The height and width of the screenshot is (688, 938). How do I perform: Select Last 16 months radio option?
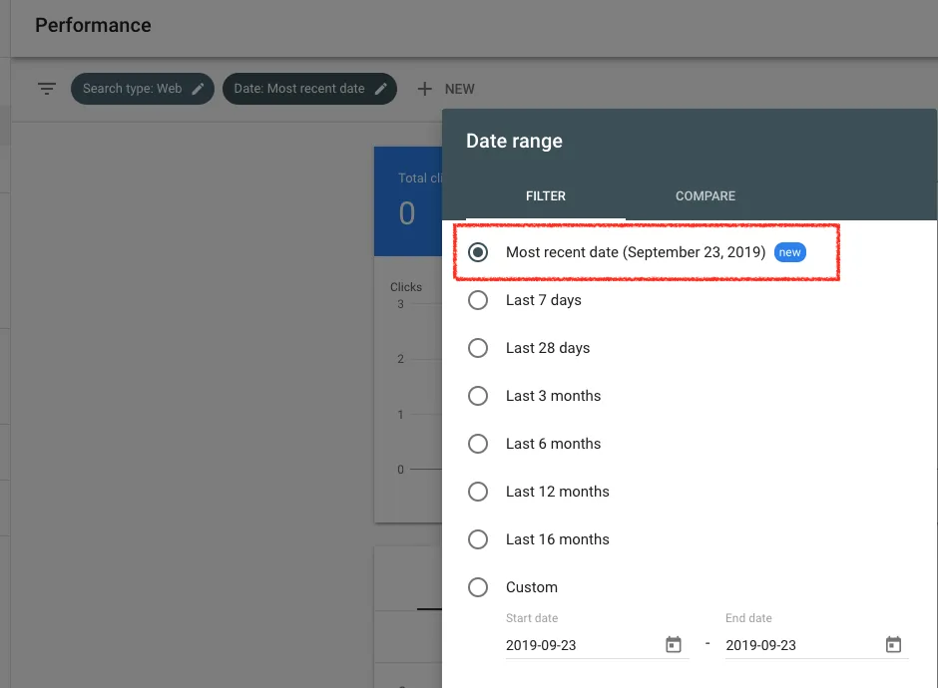[478, 539]
